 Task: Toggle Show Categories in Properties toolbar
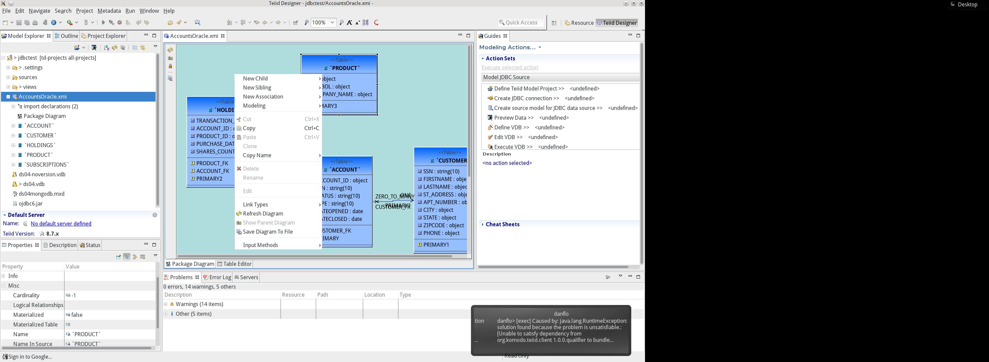tap(127, 257)
